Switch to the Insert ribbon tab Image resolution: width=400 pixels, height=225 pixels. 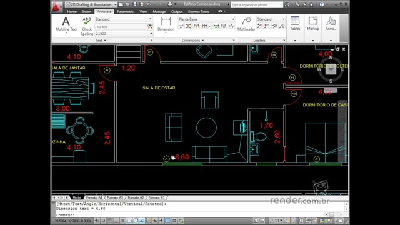(87, 11)
